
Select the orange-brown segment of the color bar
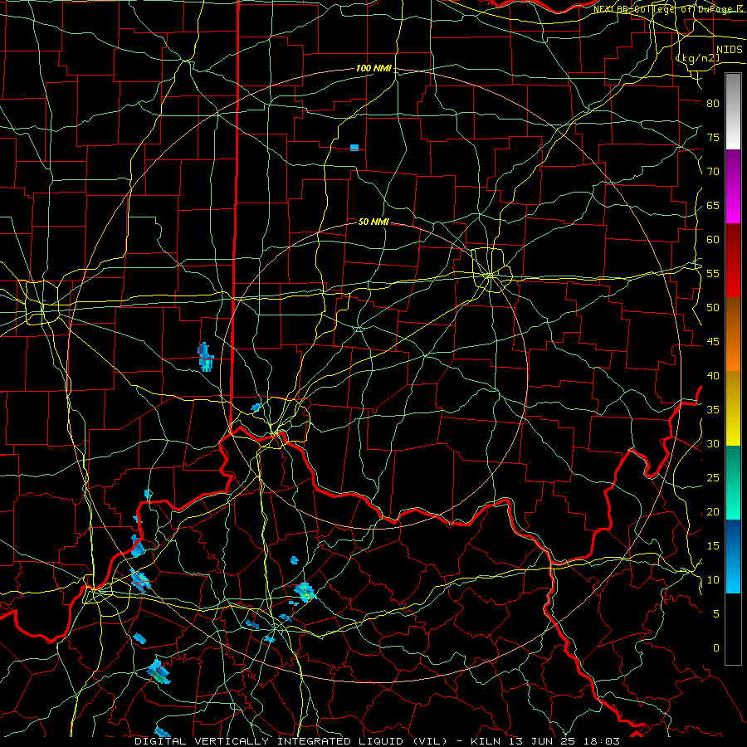[x=733, y=334]
